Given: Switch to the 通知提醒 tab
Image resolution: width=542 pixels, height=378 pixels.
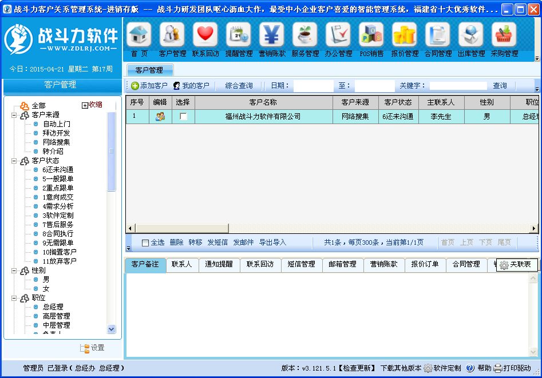Looking at the screenshot, I should 219,264.
